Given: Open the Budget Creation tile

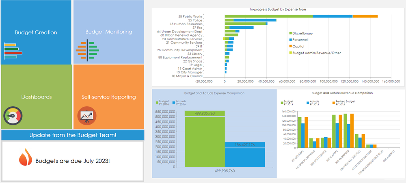Looking at the screenshot, I should pos(36,32).
